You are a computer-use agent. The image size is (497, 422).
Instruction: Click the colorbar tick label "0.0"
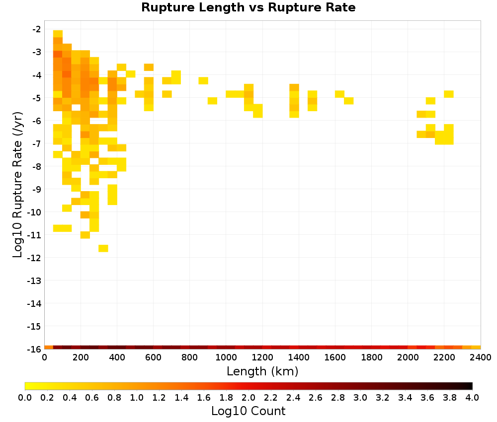click(x=25, y=397)
